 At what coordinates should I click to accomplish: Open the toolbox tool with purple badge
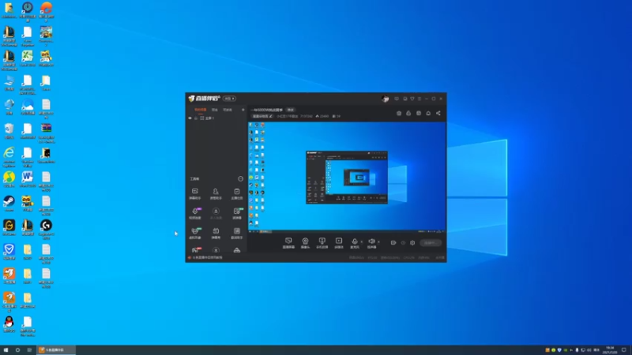195,213
